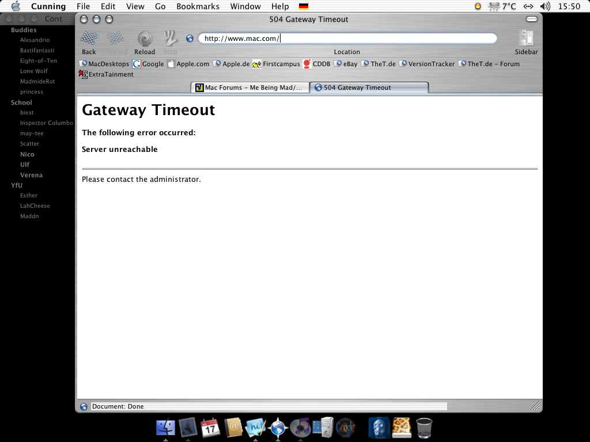Open the Firstcampus bookmark

(277, 64)
